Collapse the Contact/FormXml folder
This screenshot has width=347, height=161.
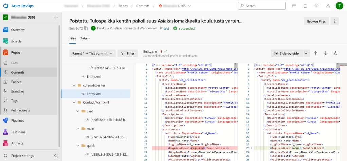tap(74, 102)
